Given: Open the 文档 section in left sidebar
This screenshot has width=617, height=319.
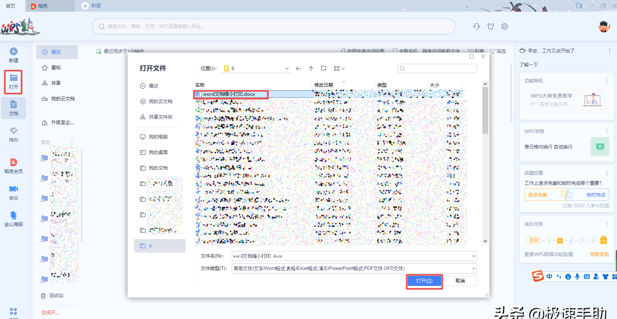Looking at the screenshot, I should point(14,108).
